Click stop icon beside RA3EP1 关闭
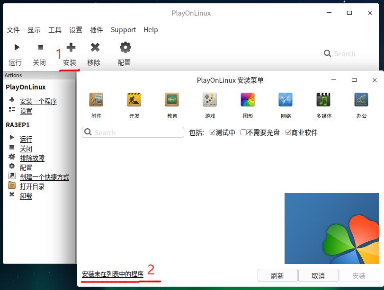Viewport: 384px width, 290px height. 12,147
